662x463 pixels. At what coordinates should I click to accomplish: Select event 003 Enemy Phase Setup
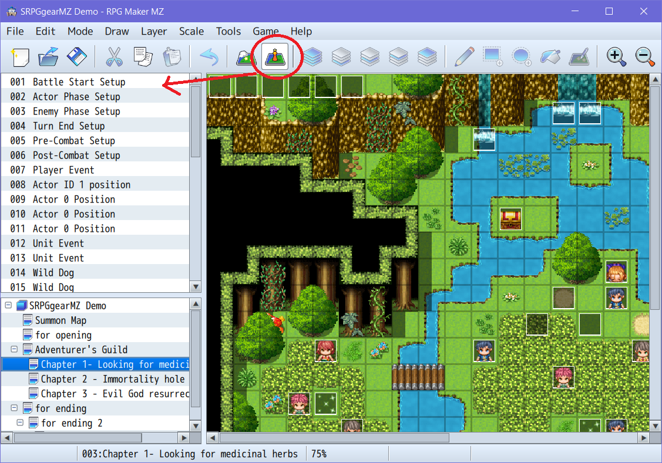pos(95,111)
